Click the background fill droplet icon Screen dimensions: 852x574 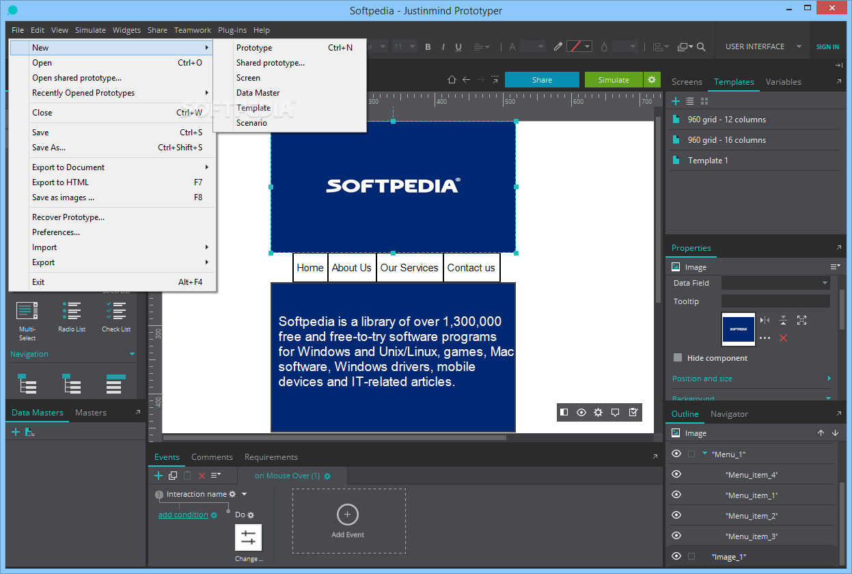coord(604,47)
